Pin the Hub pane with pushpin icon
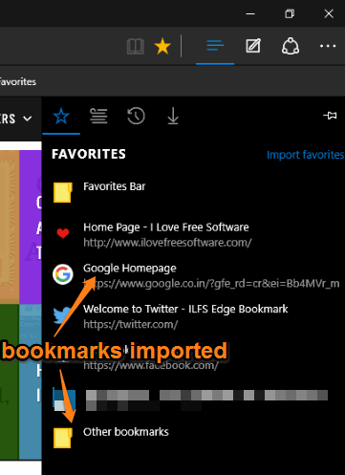This screenshot has height=475, width=345. 330,116
